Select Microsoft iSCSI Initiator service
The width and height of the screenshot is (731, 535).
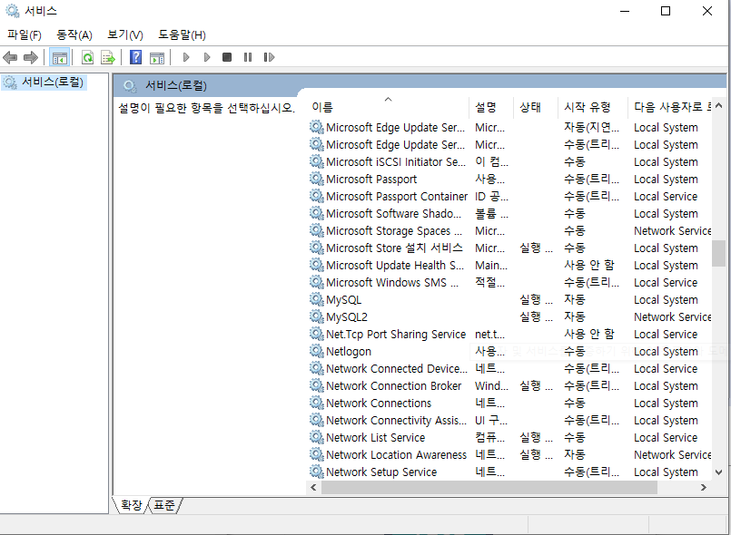coord(509,162)
